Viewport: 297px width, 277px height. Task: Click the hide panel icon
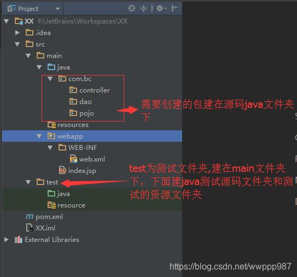pos(174,9)
